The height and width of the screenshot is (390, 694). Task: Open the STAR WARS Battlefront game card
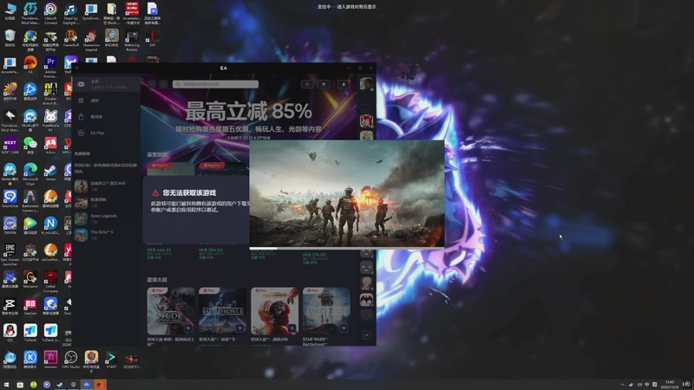tap(327, 311)
